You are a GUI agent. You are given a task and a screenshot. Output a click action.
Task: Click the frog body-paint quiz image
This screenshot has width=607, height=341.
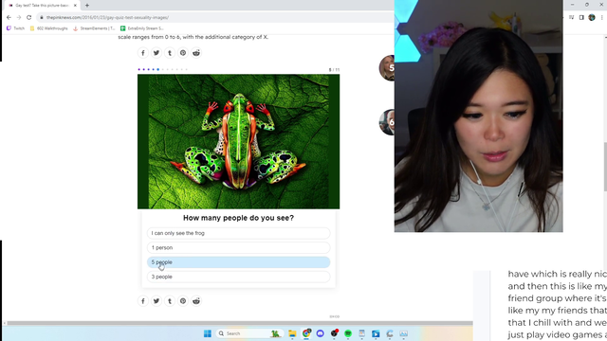(x=238, y=141)
